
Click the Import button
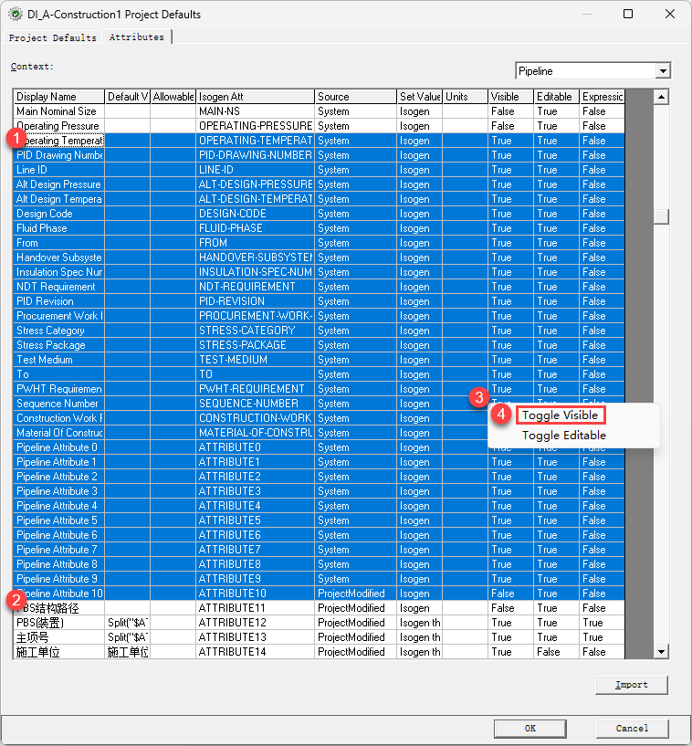click(x=631, y=685)
